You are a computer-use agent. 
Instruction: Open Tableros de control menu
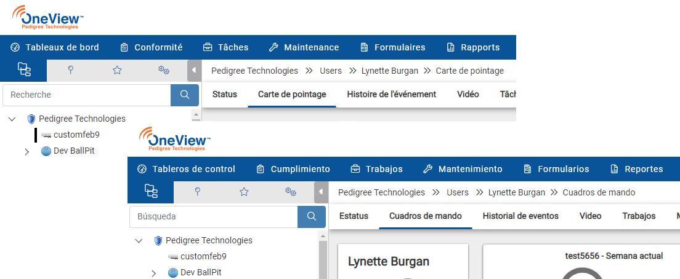pyautogui.click(x=186, y=169)
